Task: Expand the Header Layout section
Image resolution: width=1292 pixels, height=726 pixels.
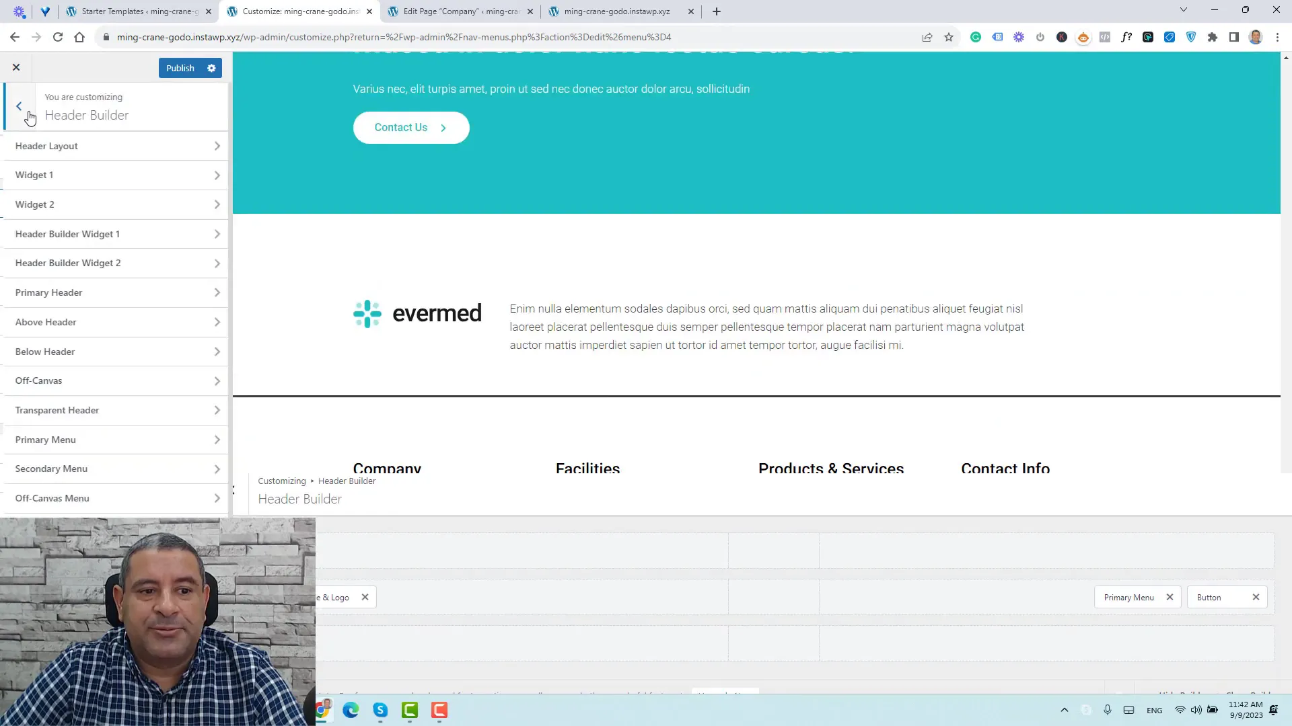Action: 116,145
